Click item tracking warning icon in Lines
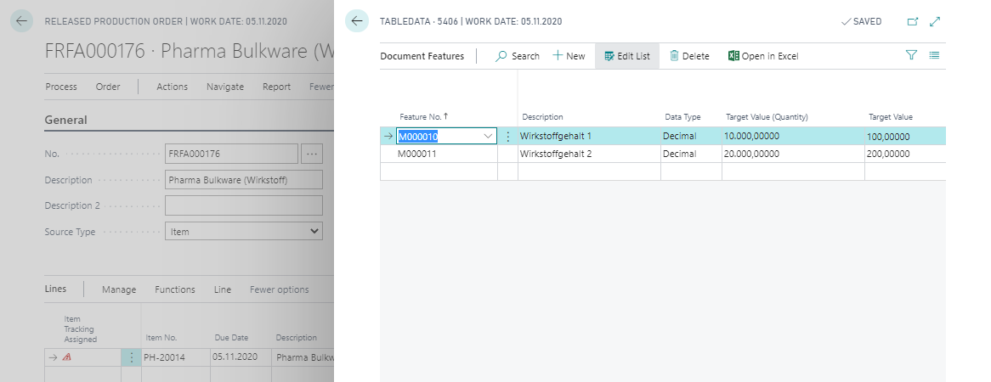The height and width of the screenshot is (382, 991). pyautogui.click(x=67, y=357)
